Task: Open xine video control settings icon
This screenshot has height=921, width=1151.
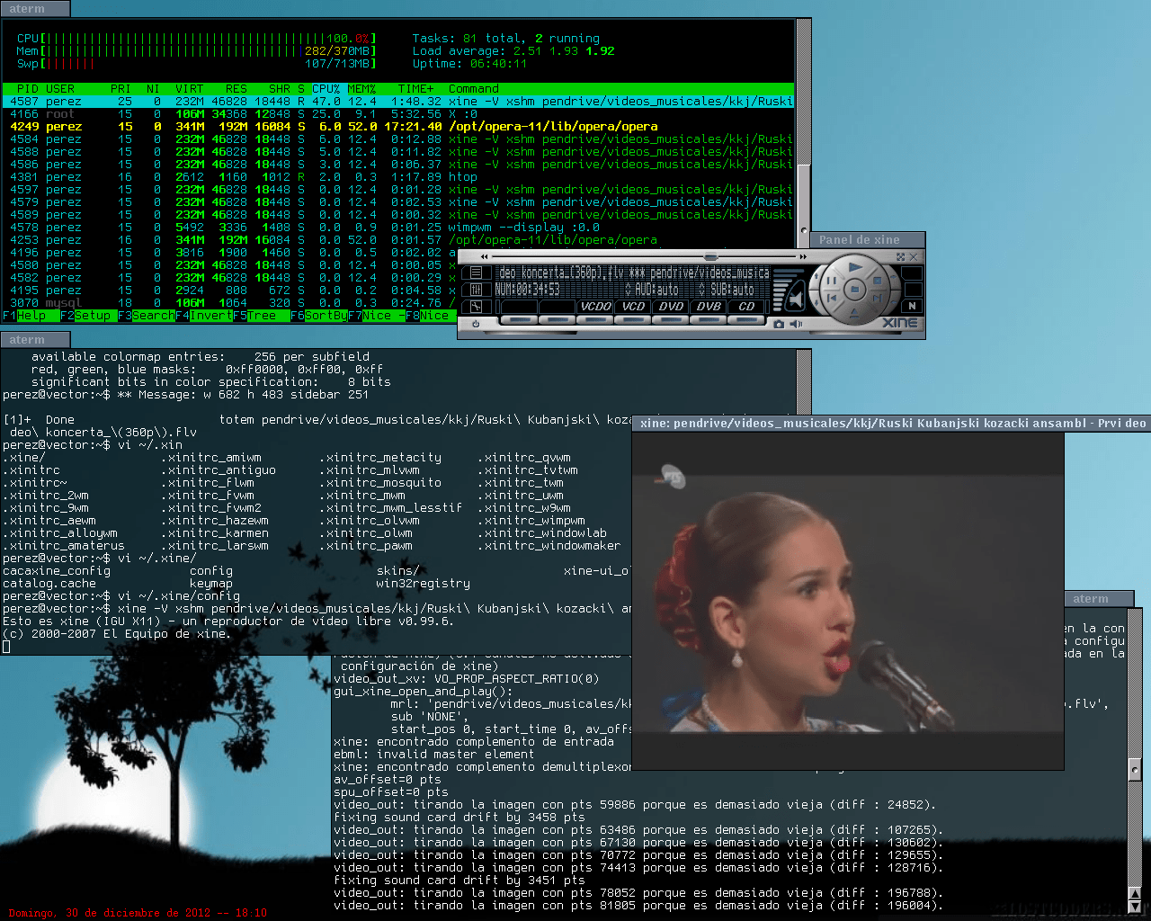Action: pos(476,290)
